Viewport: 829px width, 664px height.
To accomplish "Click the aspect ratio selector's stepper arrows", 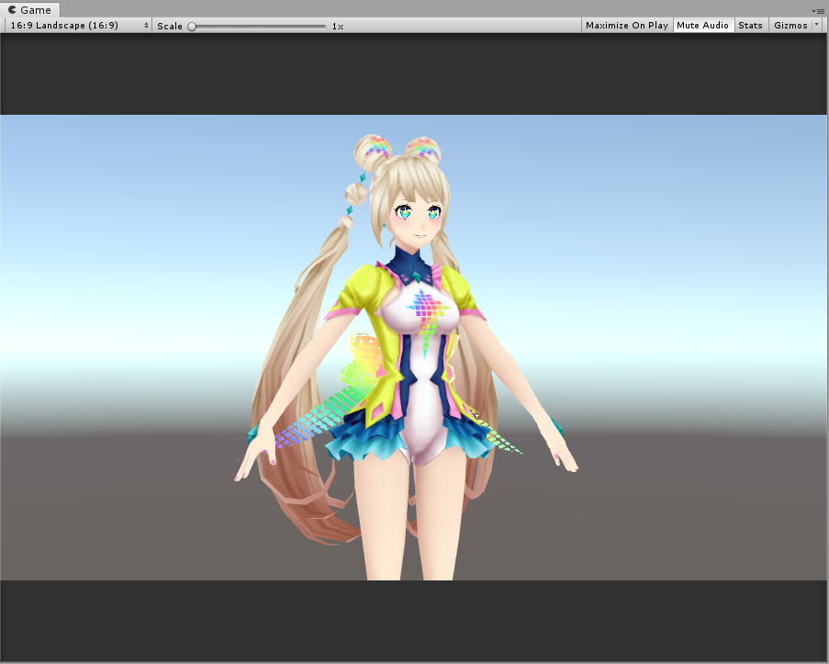I will (145, 25).
